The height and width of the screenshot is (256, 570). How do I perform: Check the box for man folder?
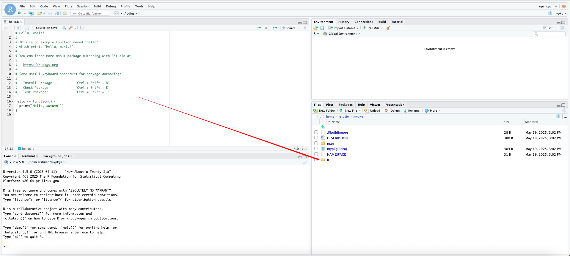316,143
